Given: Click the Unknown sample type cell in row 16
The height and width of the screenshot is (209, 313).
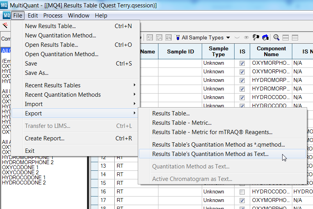Looking at the screenshot, I should coord(218,192).
